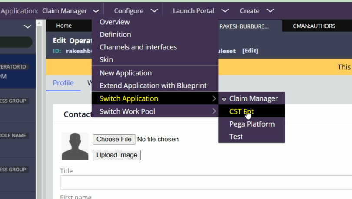Open the RAKESHBURBURE tab
The height and width of the screenshot is (199, 352).
(x=244, y=26)
